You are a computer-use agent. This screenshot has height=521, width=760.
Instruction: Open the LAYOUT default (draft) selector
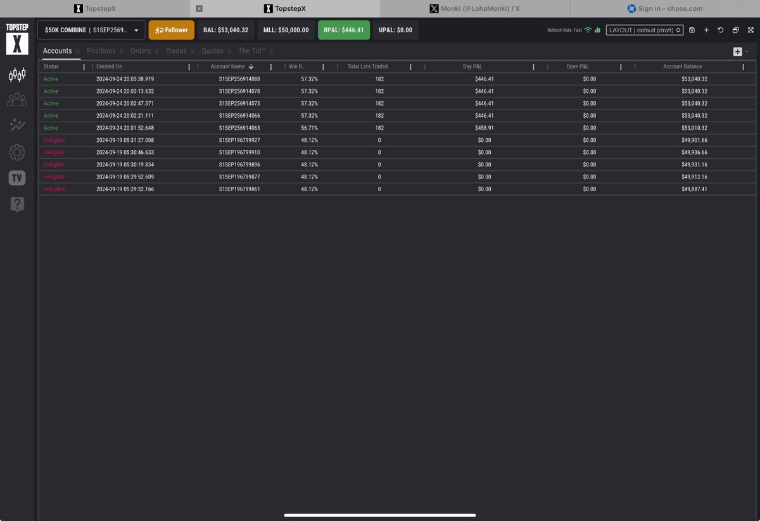coord(645,30)
